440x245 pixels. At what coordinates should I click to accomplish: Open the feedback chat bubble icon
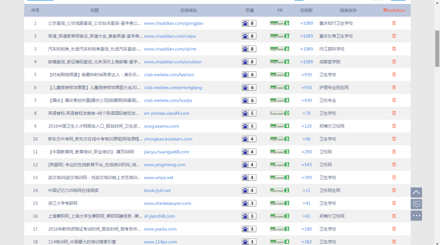[x=416, y=204]
